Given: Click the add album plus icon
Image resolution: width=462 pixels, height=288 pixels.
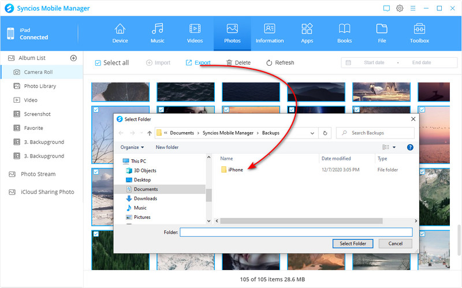Looking at the screenshot, I should 73,58.
